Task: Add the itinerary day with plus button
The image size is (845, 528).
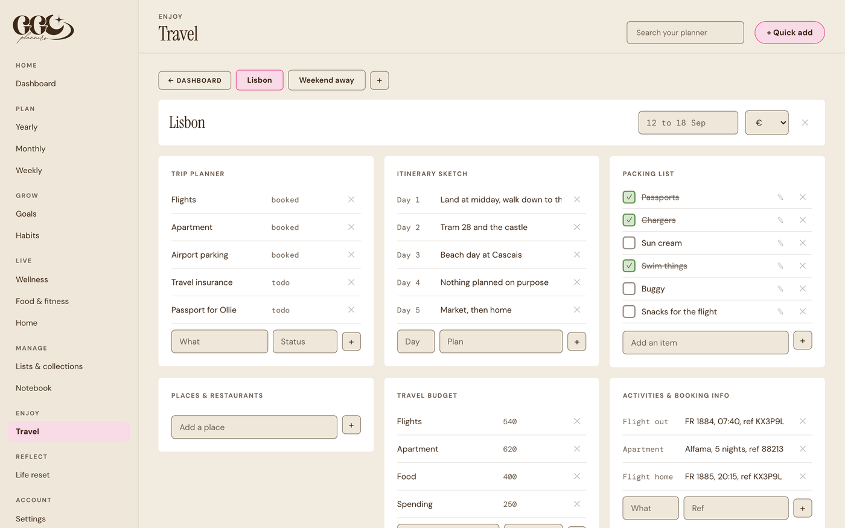Action: click(577, 342)
